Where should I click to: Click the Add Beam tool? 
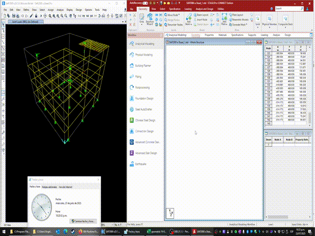pos(189,19)
